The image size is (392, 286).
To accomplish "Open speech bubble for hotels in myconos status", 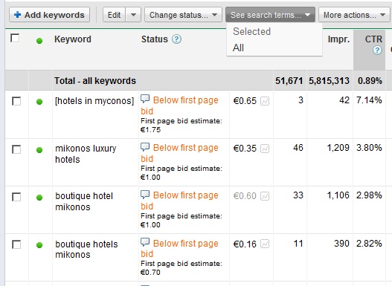I will pyautogui.click(x=145, y=99).
